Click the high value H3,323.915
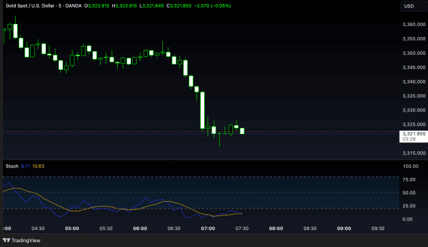The height and width of the screenshot is (247, 428). click(x=125, y=5)
